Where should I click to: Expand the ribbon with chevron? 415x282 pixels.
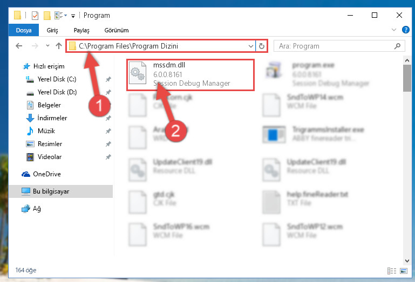(394, 30)
